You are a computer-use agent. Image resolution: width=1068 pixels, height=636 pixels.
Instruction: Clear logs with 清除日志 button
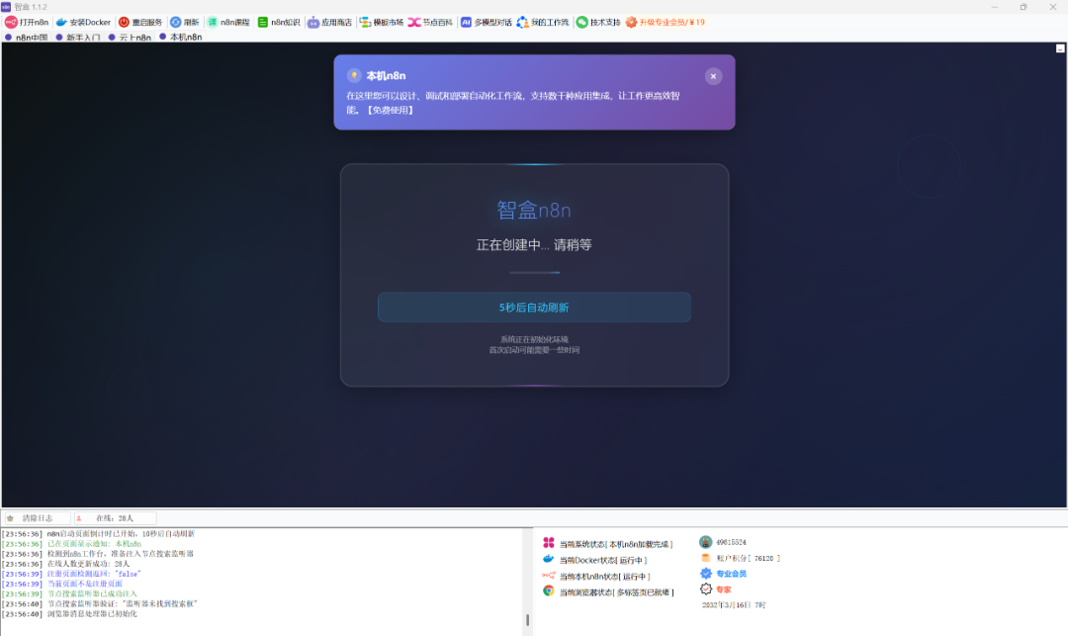coord(37,518)
